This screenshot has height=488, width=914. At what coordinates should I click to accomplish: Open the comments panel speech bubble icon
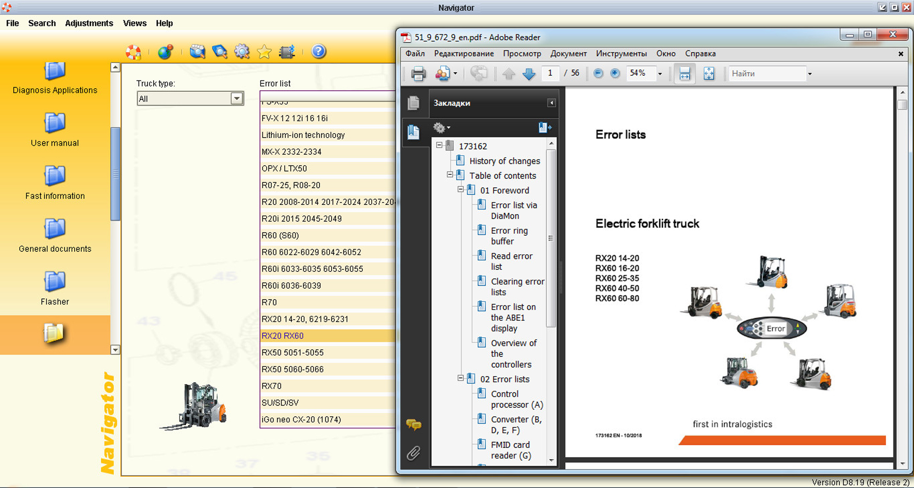click(414, 425)
